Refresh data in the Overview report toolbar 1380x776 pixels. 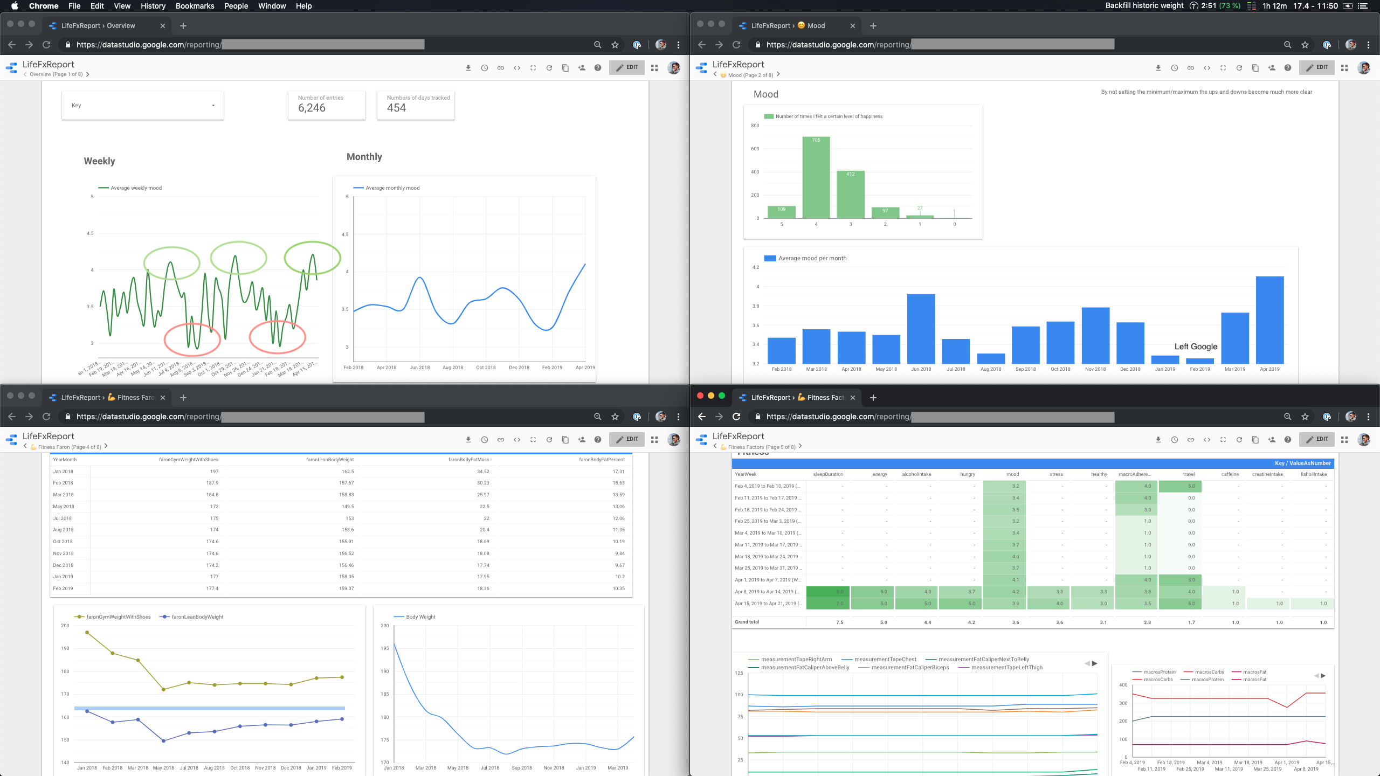pyautogui.click(x=549, y=68)
